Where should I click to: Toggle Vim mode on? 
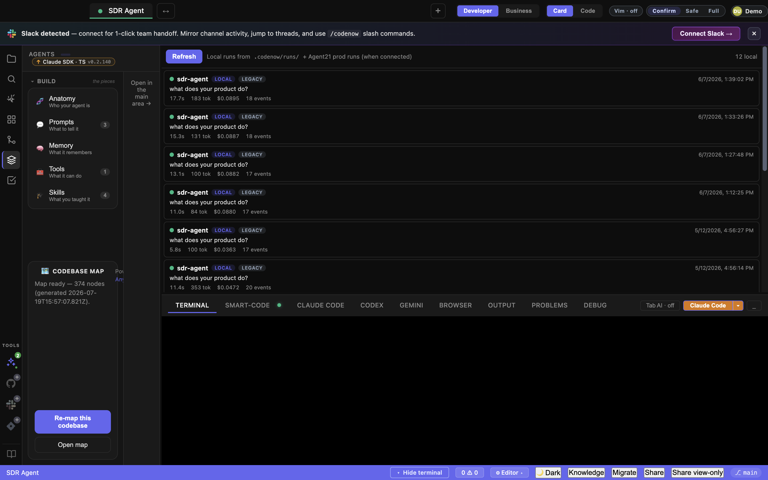click(626, 11)
